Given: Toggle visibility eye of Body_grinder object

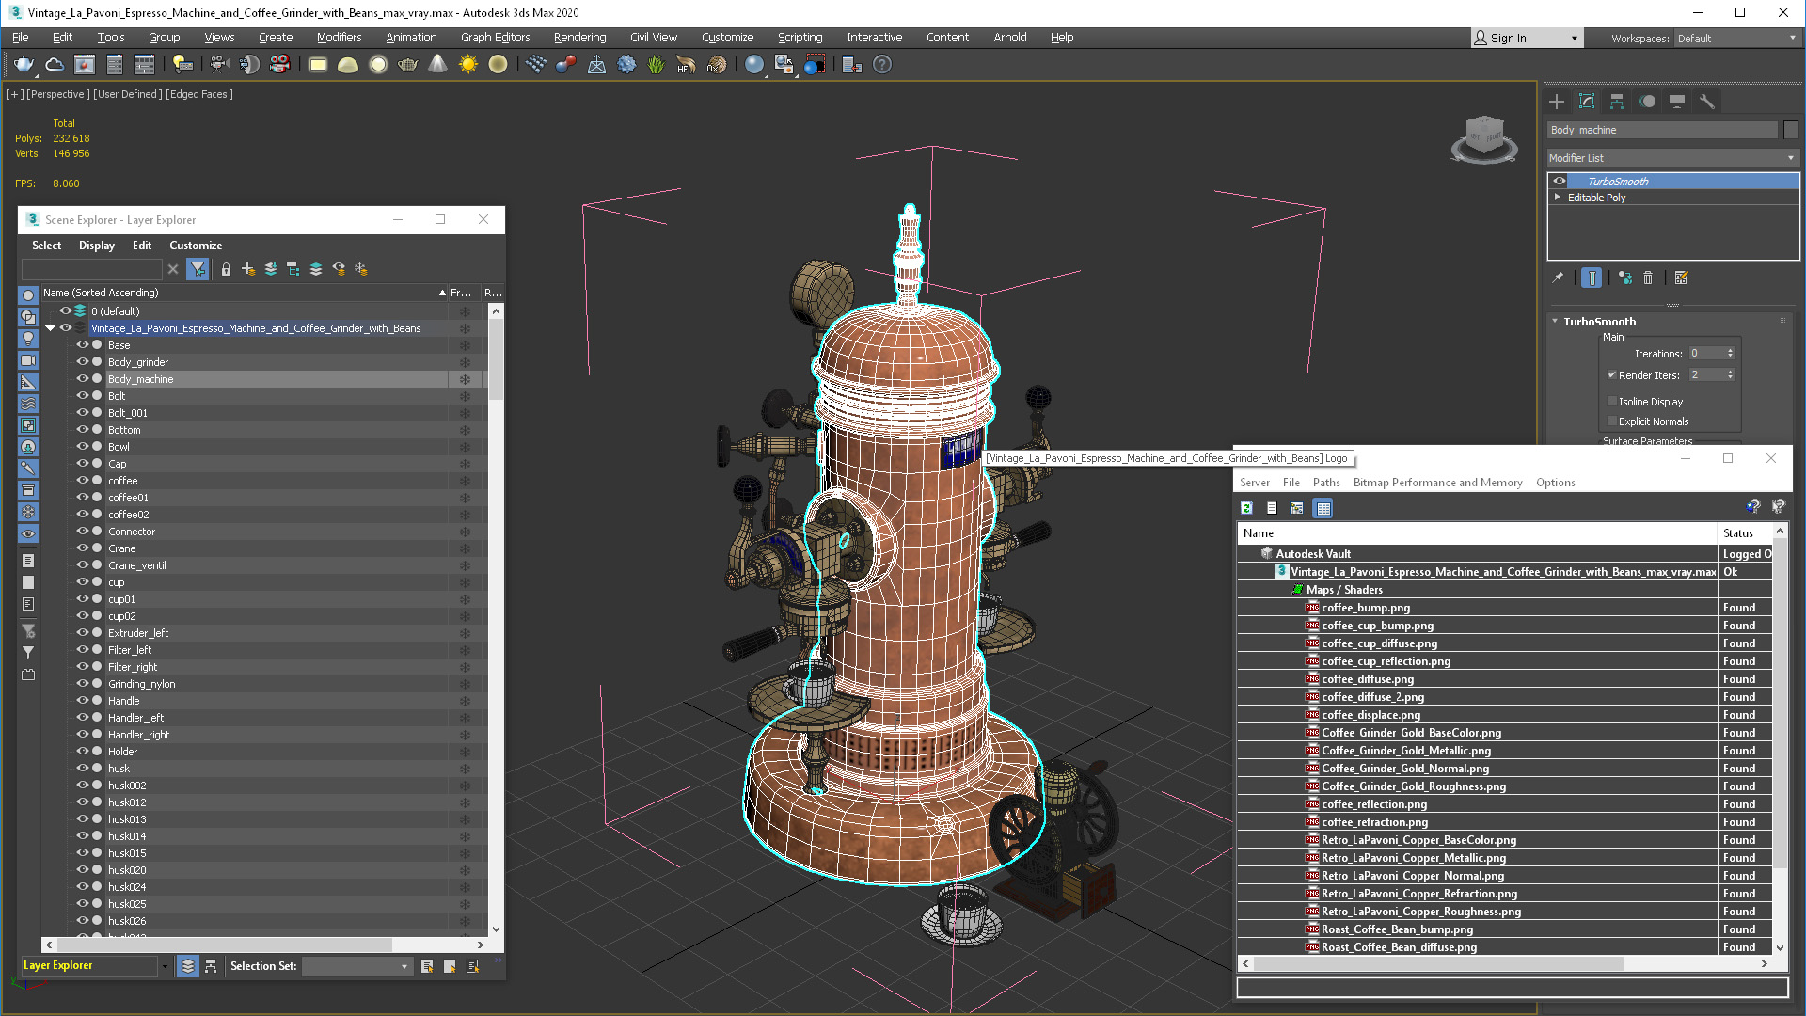Looking at the screenshot, I should [x=83, y=362].
